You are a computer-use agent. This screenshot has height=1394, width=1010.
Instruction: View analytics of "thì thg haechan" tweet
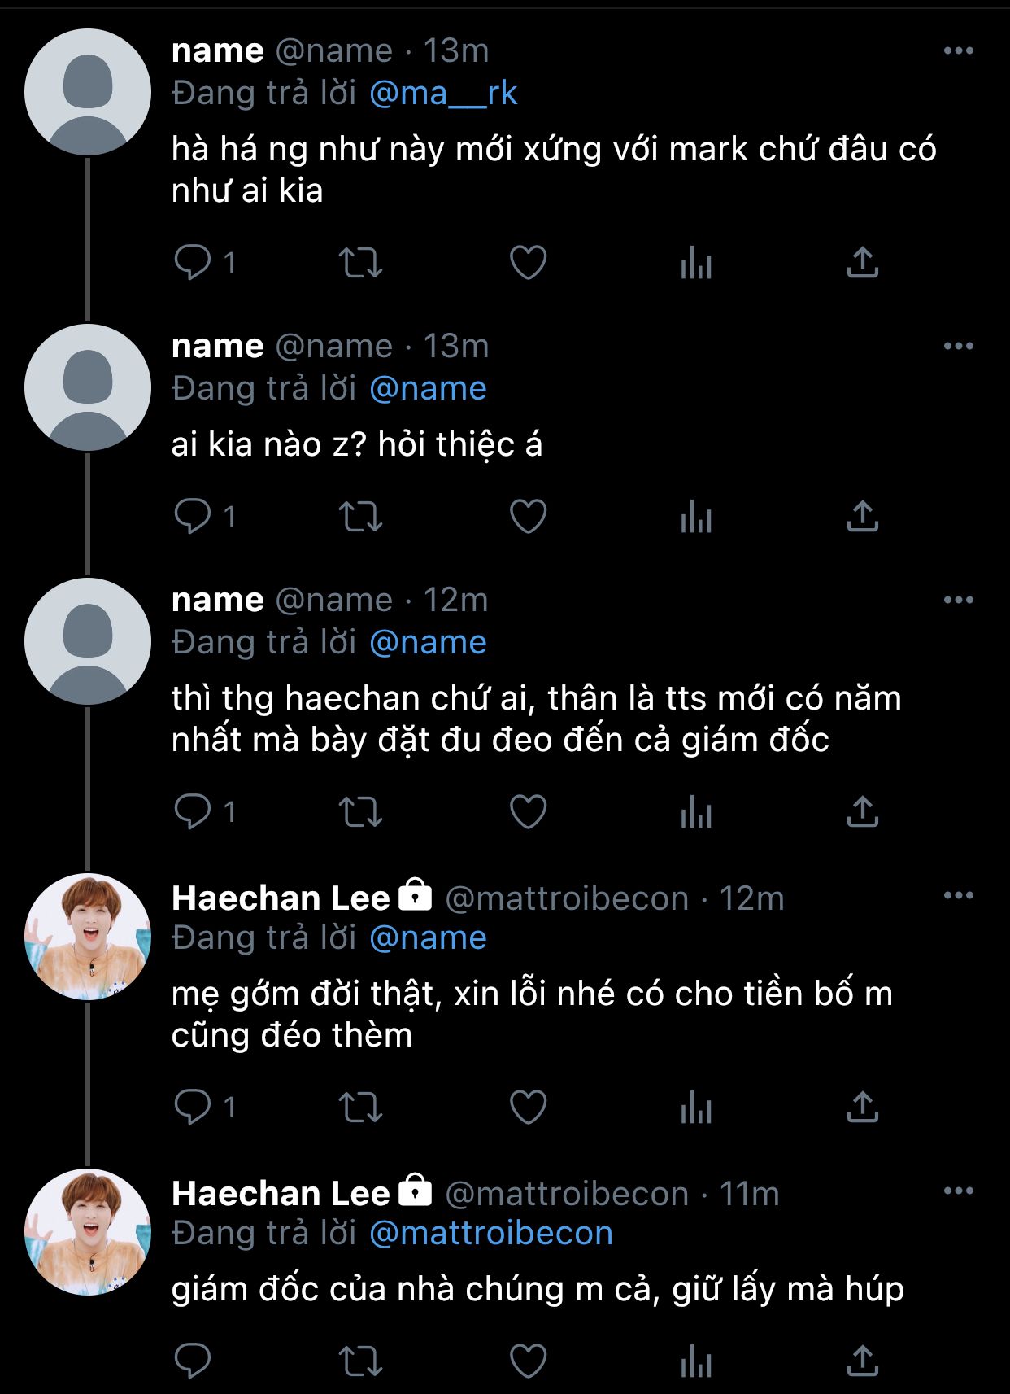tap(696, 813)
